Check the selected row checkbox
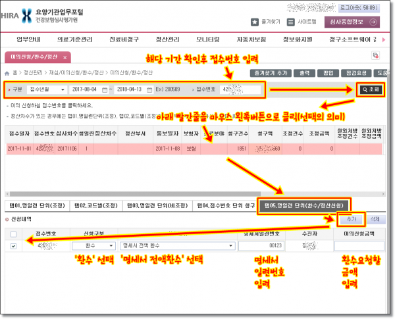This screenshot has height=319, width=395. pos(14,247)
